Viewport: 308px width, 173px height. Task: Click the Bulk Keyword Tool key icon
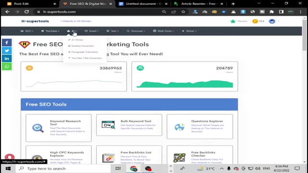[108, 125]
